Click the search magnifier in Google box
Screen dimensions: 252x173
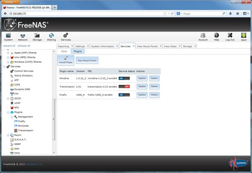[x=224, y=13]
